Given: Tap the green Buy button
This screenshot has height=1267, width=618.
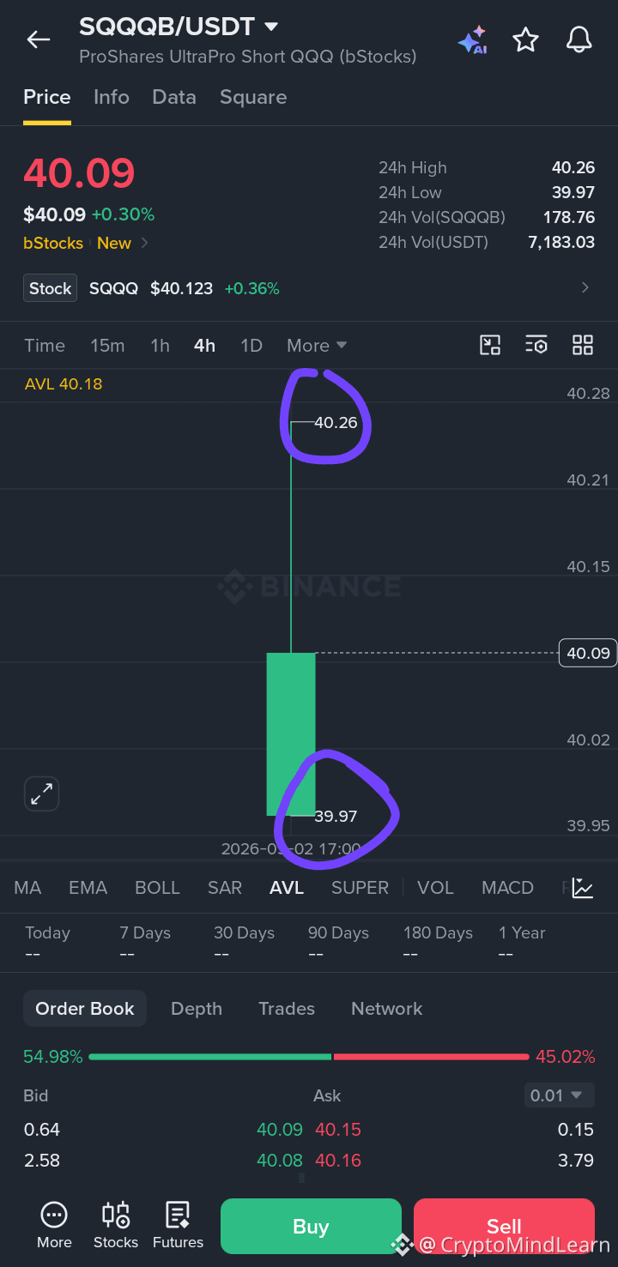Looking at the screenshot, I should [311, 1227].
